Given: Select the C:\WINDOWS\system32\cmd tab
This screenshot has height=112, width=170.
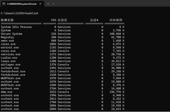Looking at the screenshot, I should [x=23, y=4].
